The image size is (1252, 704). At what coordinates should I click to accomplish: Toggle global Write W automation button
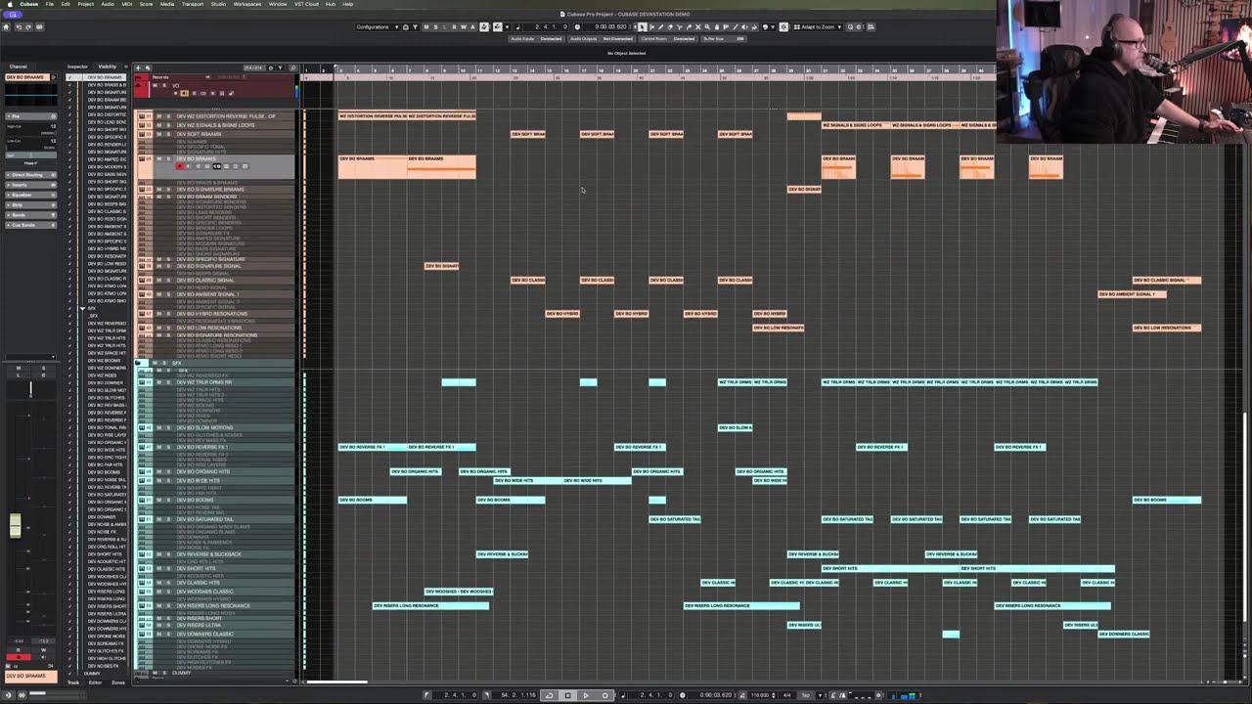point(463,26)
